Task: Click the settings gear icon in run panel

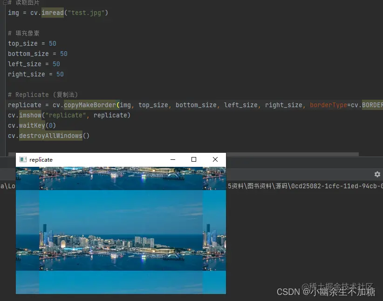Action: [377, 174]
